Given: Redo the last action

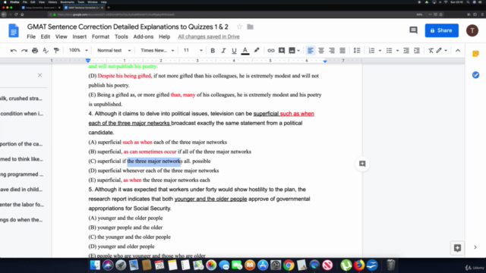Looking at the screenshot, I should pos(24,51).
